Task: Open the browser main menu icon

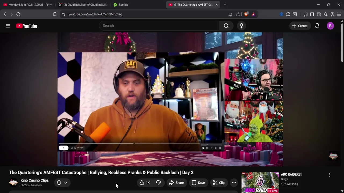Action: 339,14
